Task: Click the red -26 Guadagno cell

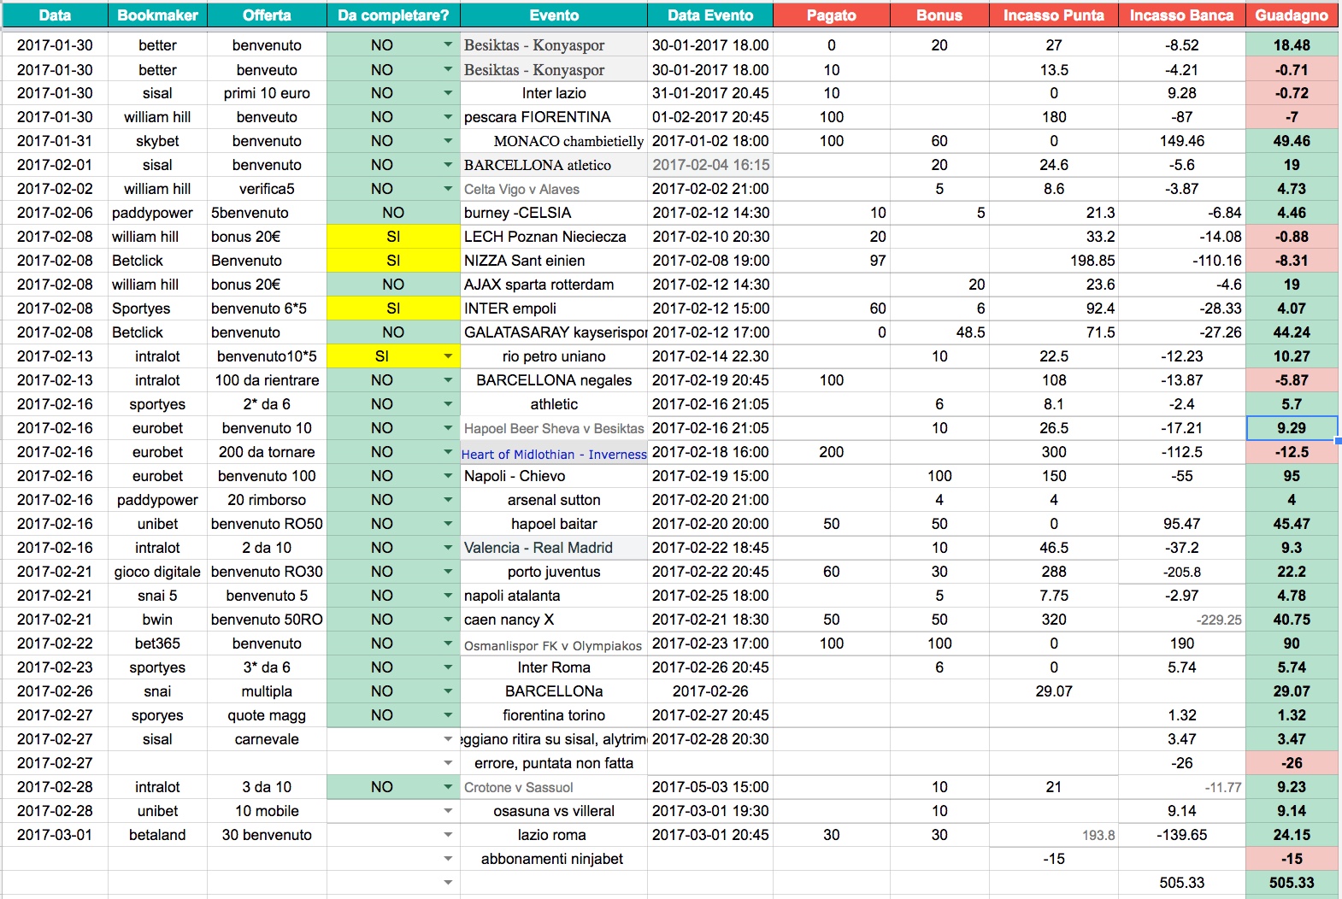Action: [1292, 763]
